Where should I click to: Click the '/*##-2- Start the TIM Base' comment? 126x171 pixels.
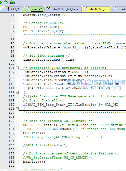[74, 96]
